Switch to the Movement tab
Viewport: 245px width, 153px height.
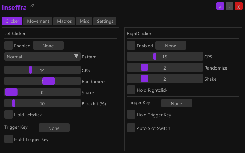[x=38, y=21]
